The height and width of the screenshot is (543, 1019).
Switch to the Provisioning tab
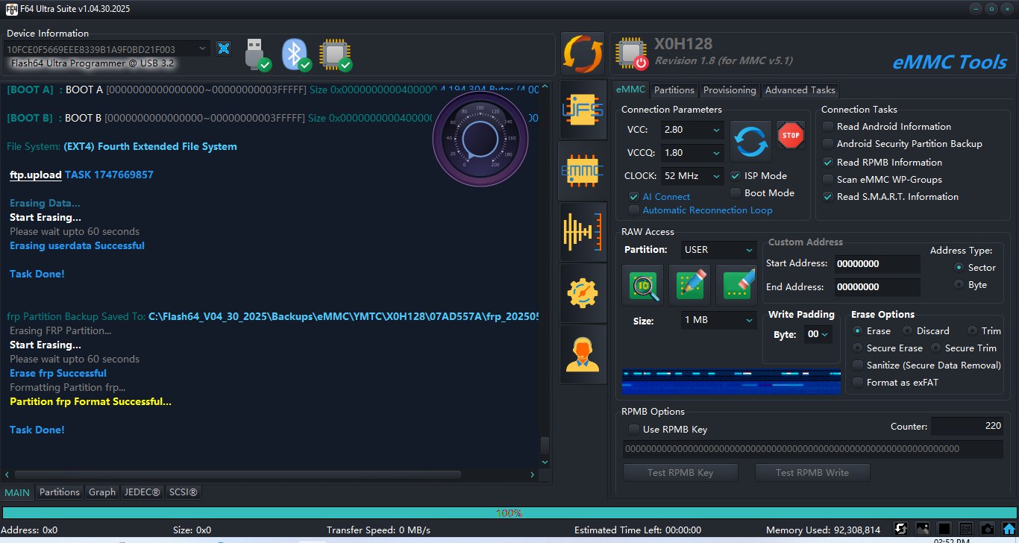[730, 90]
